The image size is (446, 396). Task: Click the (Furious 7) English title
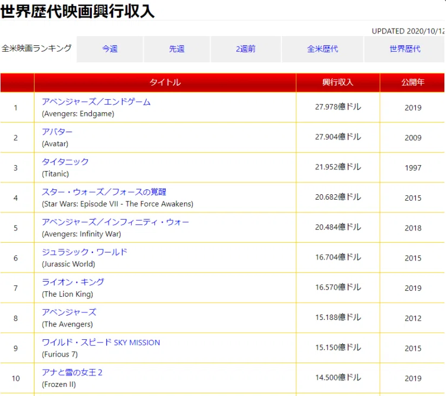[60, 354]
